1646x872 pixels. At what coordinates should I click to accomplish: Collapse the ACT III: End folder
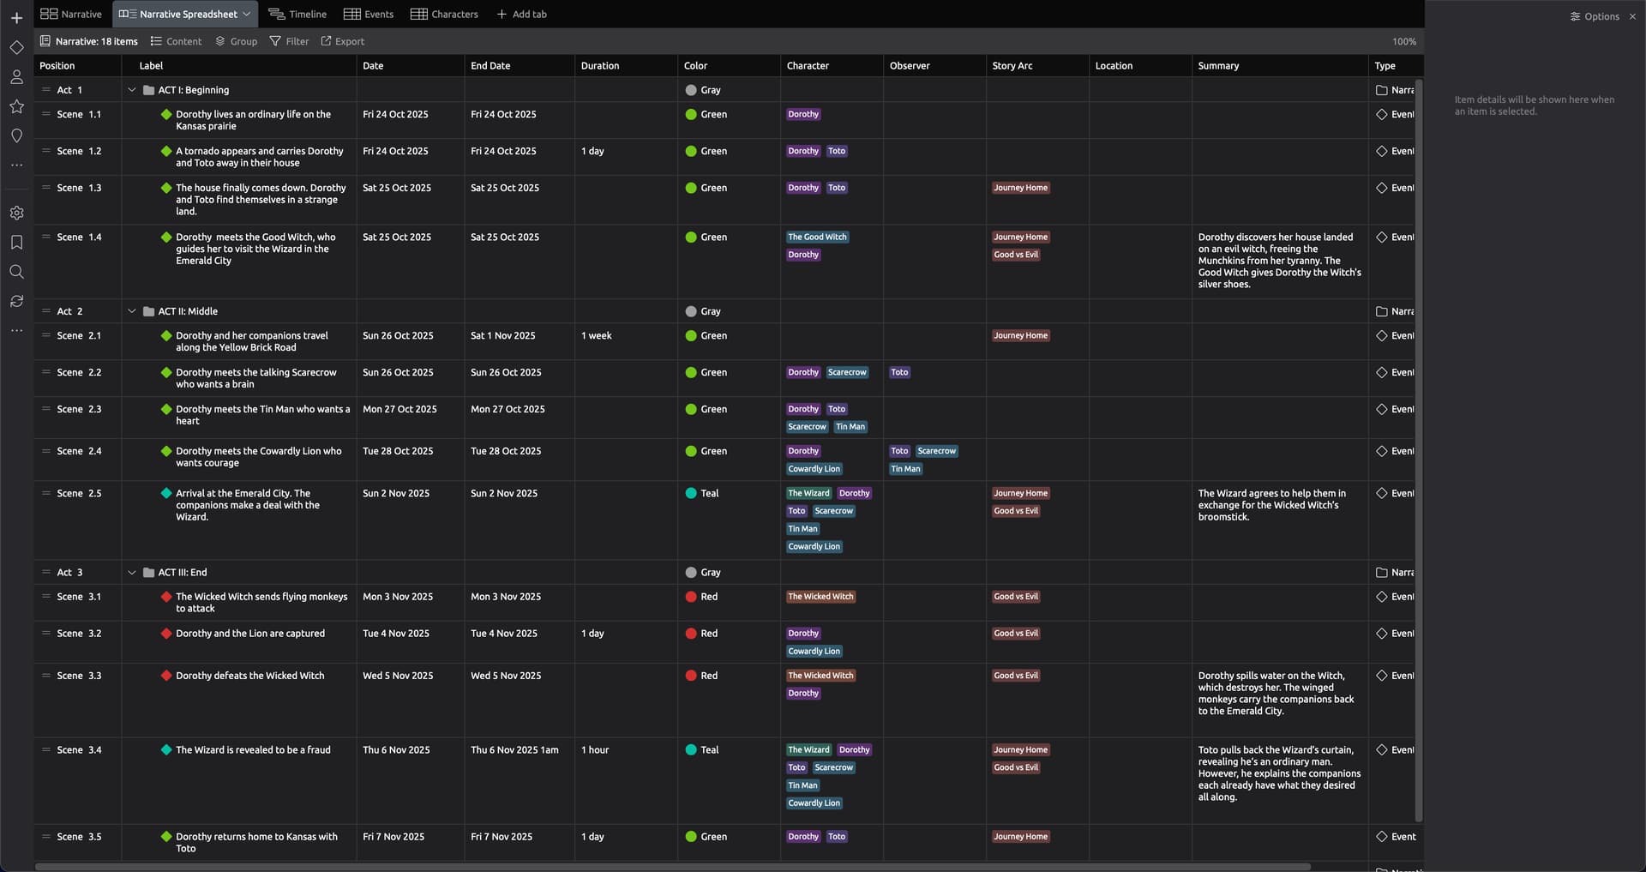pos(132,572)
